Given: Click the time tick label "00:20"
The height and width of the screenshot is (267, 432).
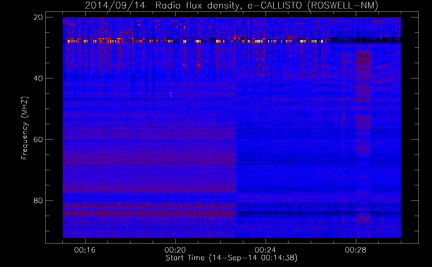Looking at the screenshot, I should (x=175, y=250).
